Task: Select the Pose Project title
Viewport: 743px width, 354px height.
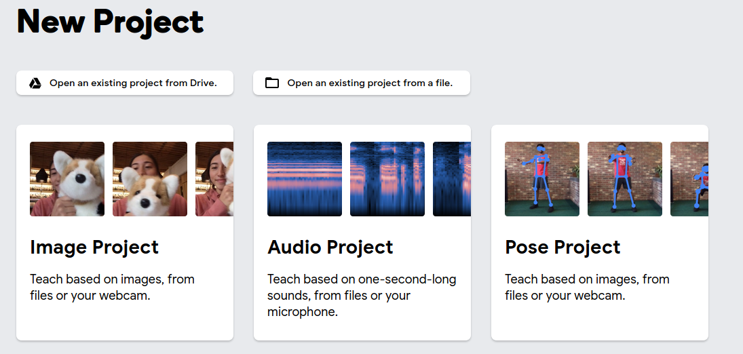Action: (x=563, y=247)
